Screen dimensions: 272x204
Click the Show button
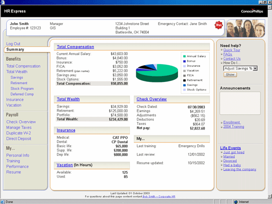coord(230,75)
